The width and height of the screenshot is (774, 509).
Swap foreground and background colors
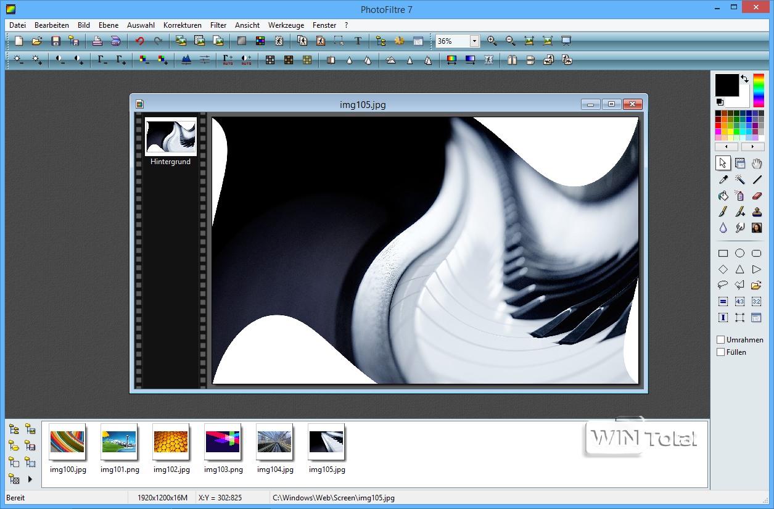[745, 79]
